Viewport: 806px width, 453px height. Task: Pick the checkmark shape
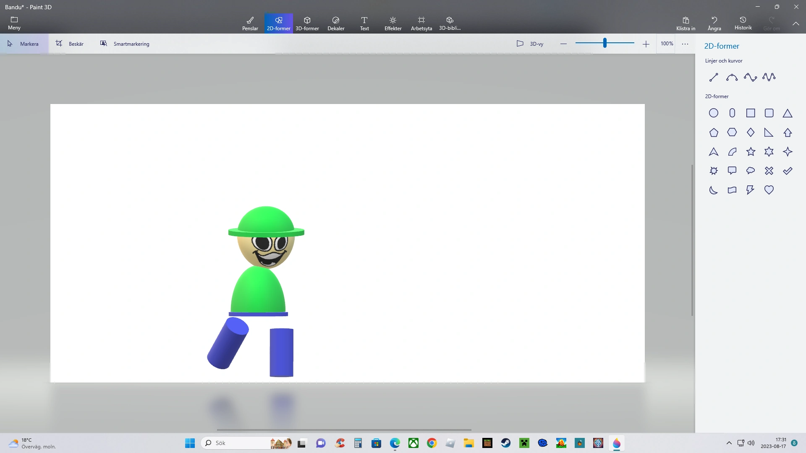tap(787, 171)
